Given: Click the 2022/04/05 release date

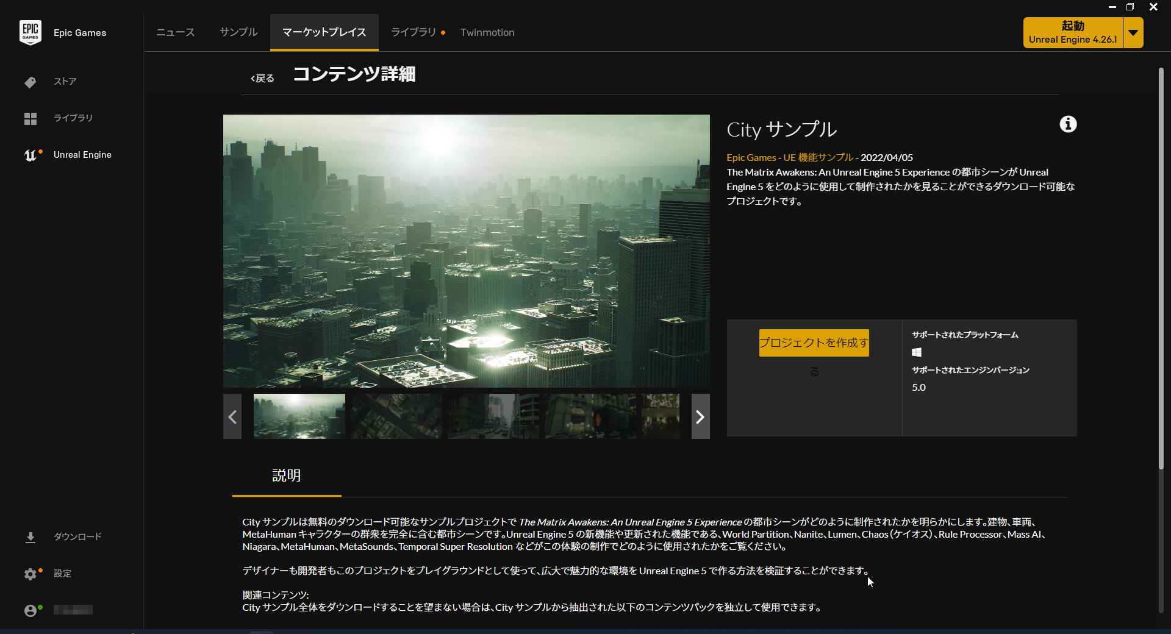Looking at the screenshot, I should tap(887, 157).
